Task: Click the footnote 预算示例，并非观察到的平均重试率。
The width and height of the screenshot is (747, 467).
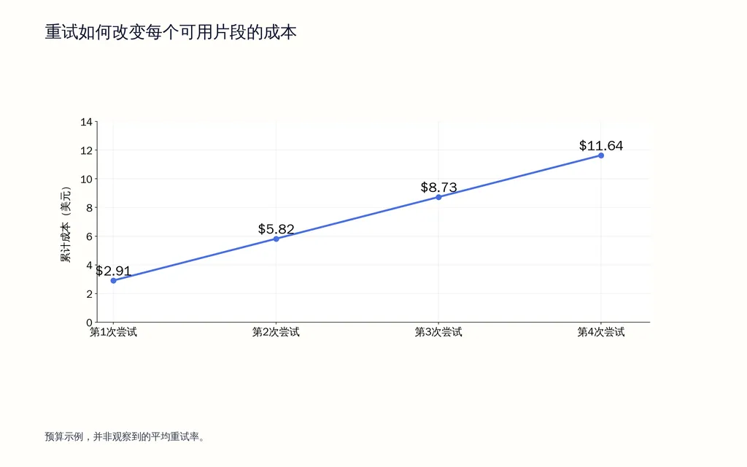Action: click(x=125, y=436)
